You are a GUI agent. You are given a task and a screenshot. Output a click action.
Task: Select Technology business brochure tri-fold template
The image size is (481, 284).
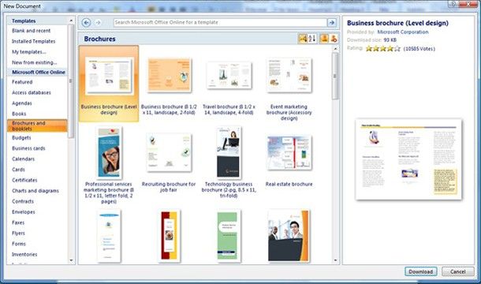coord(229,162)
